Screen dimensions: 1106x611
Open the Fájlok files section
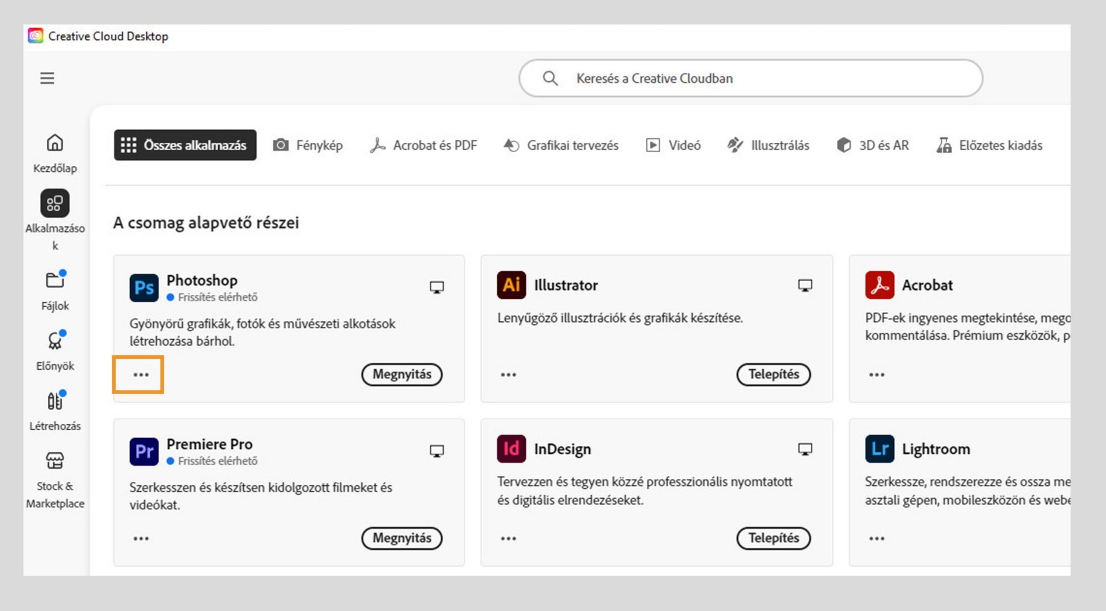pyautogui.click(x=55, y=280)
